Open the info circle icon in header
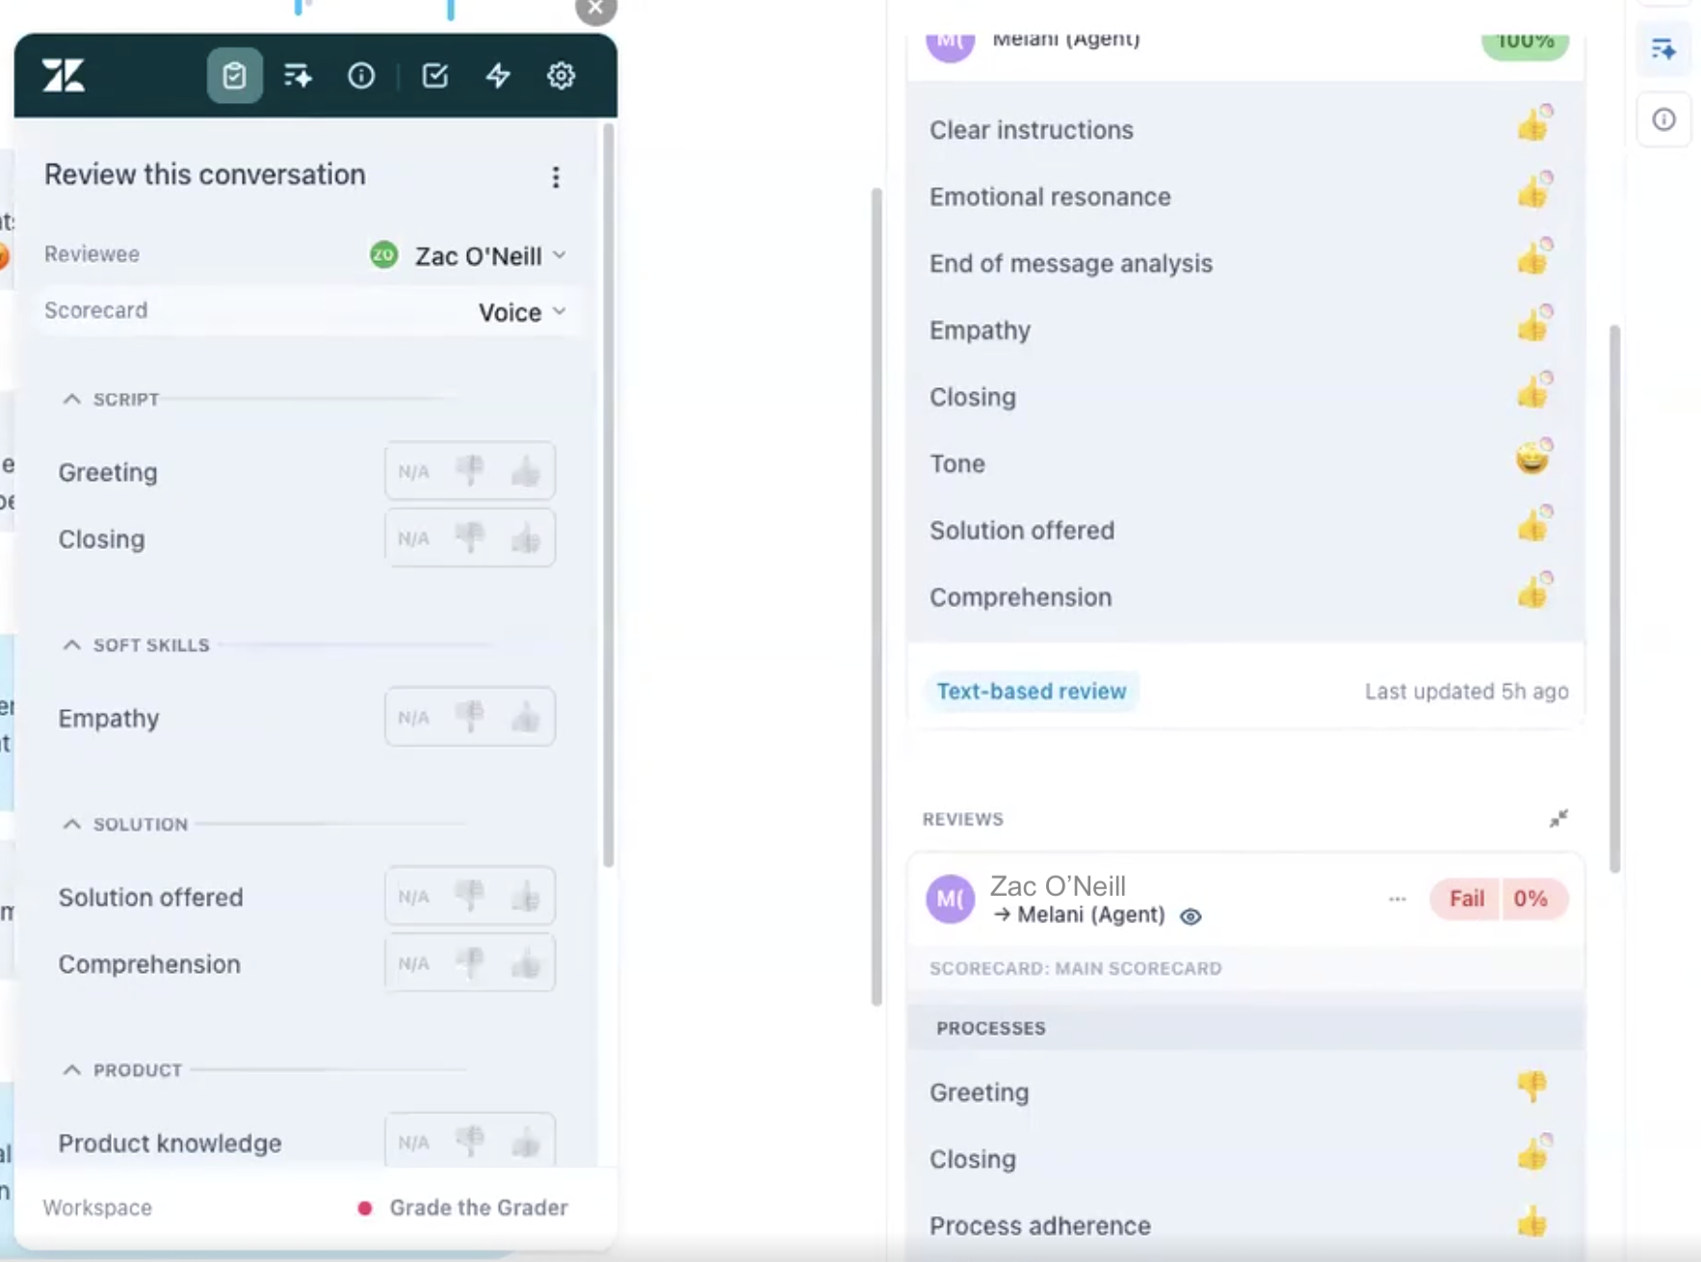Screen dimensions: 1701x1262 coord(361,75)
